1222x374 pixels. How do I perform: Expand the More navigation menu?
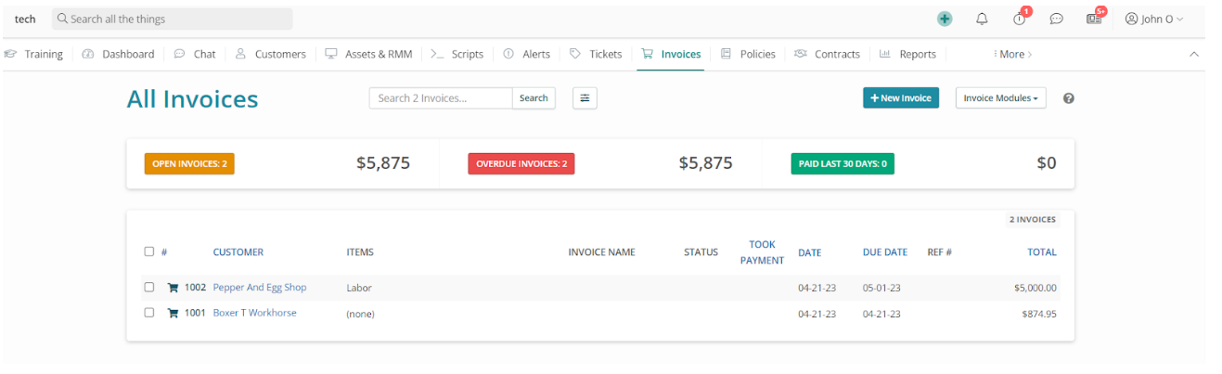tap(1012, 54)
